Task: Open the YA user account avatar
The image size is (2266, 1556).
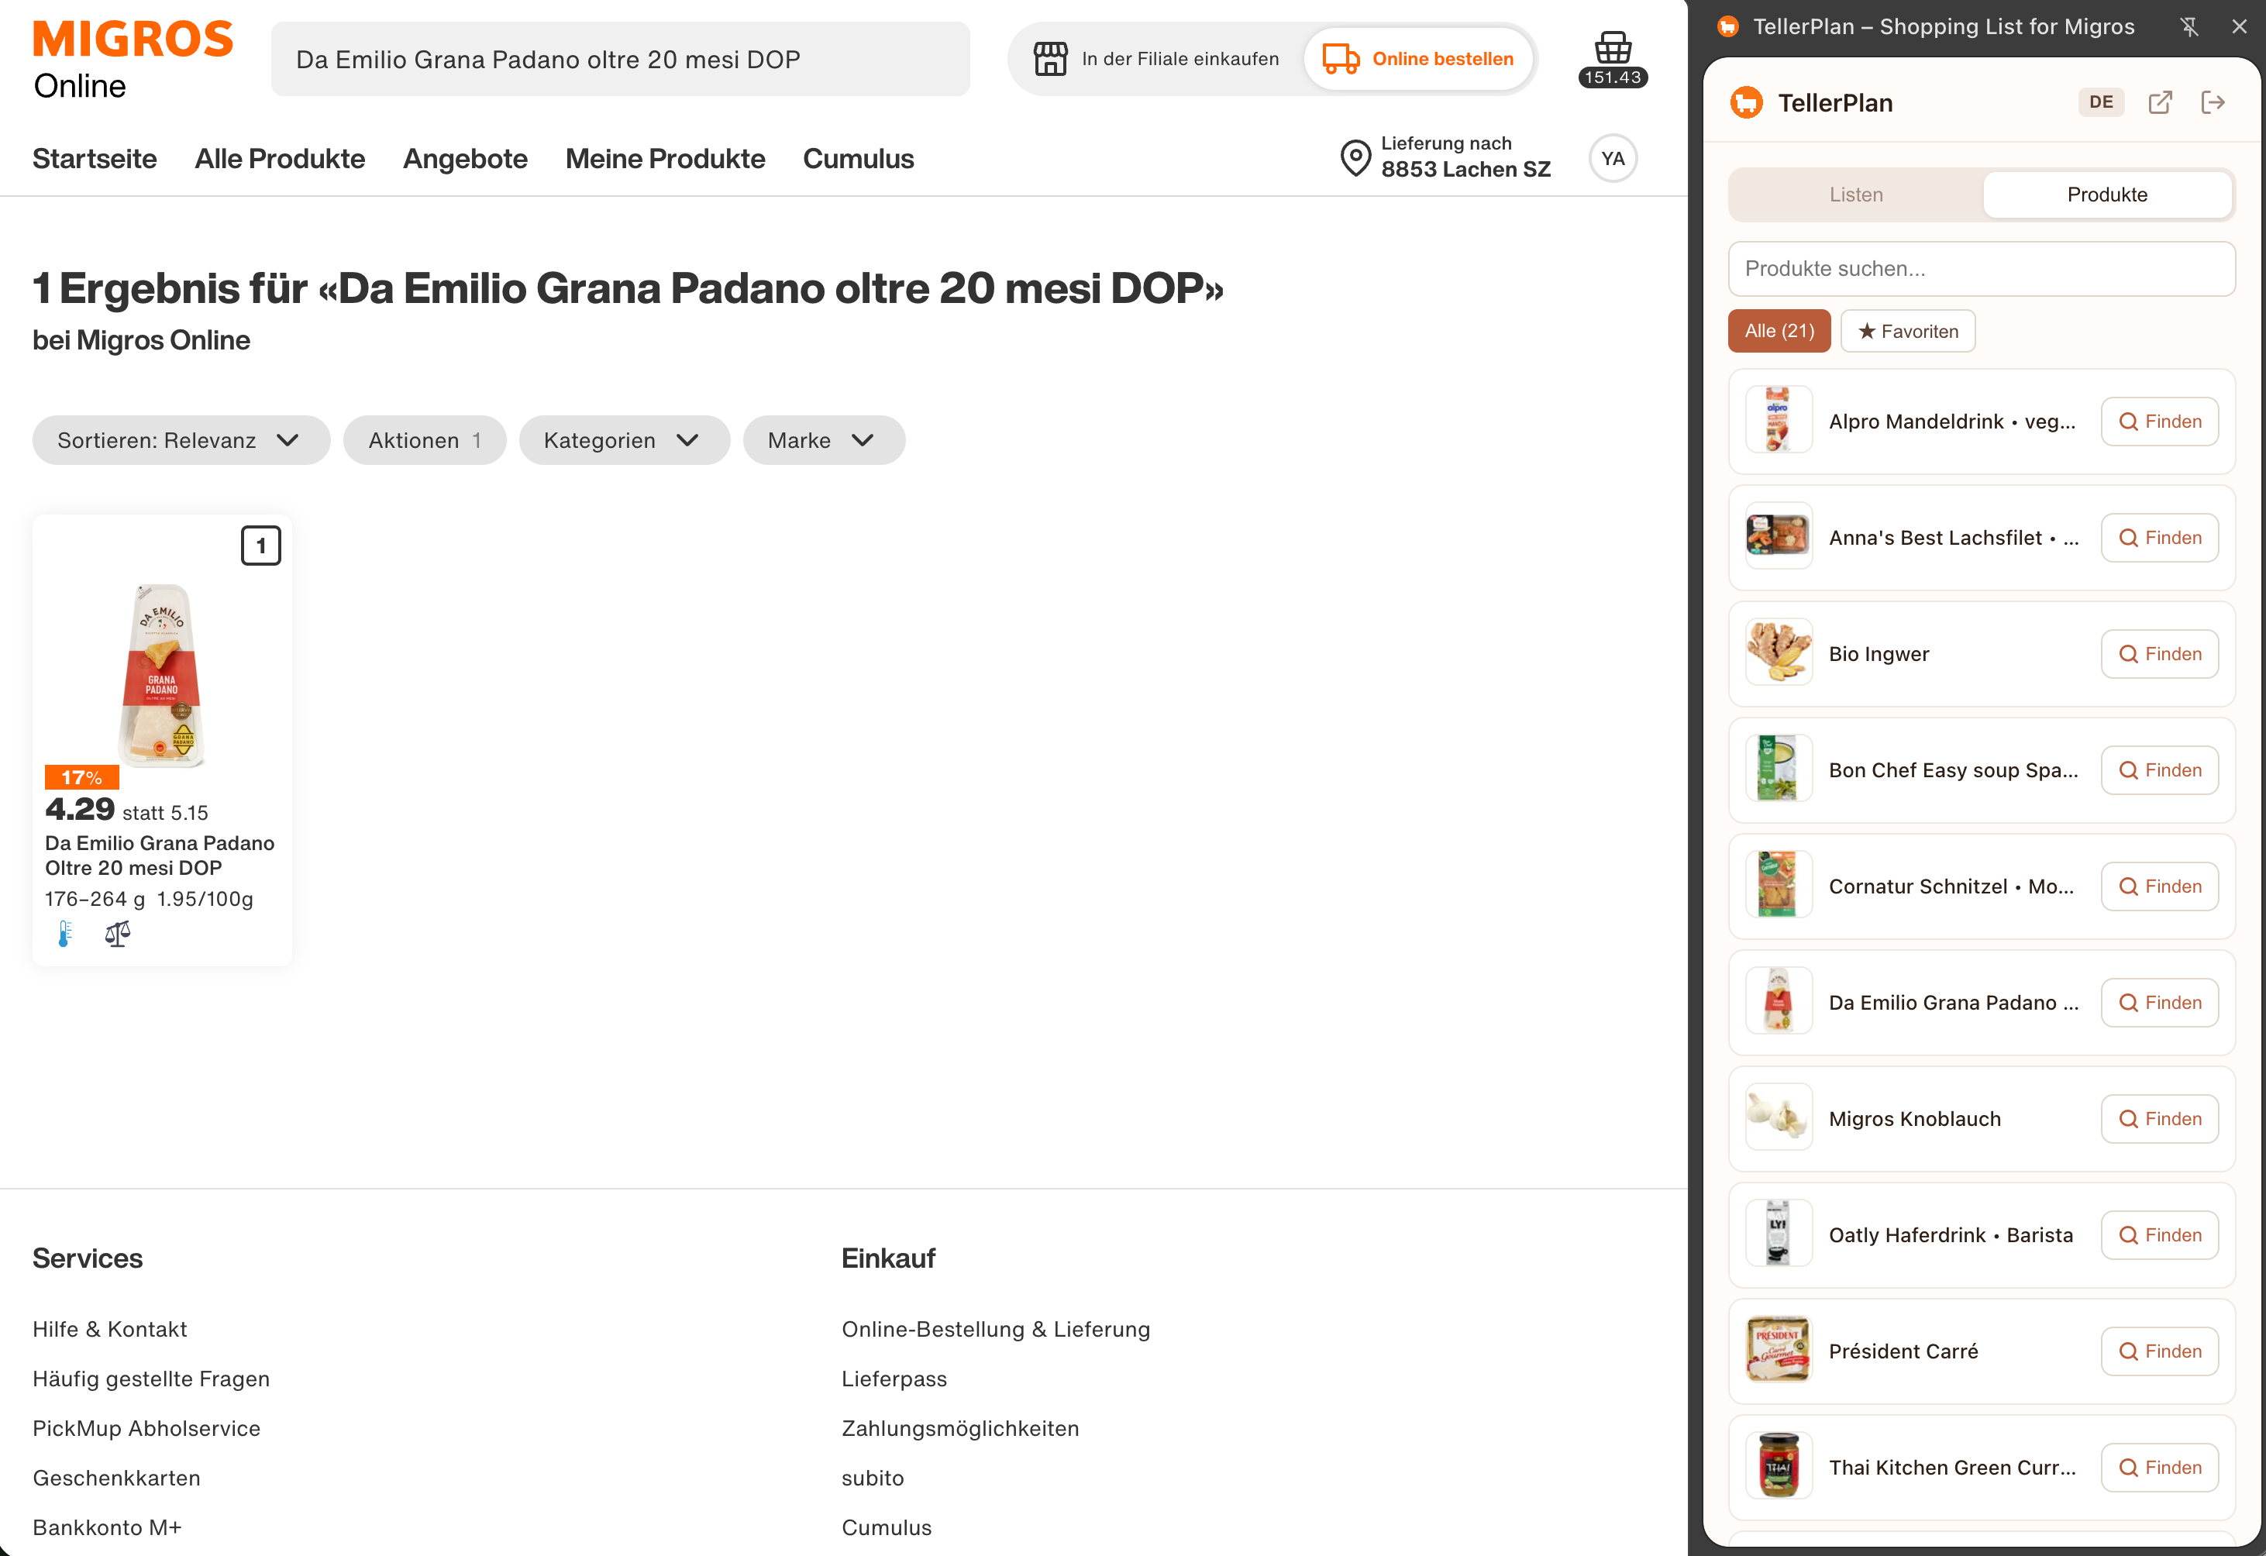Action: click(1613, 157)
